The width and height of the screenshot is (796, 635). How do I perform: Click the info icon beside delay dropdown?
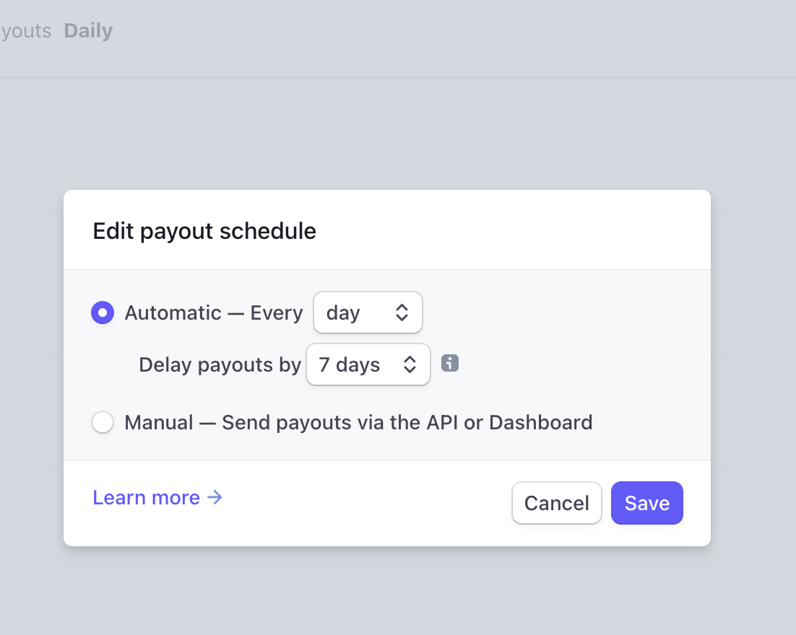[x=450, y=363]
